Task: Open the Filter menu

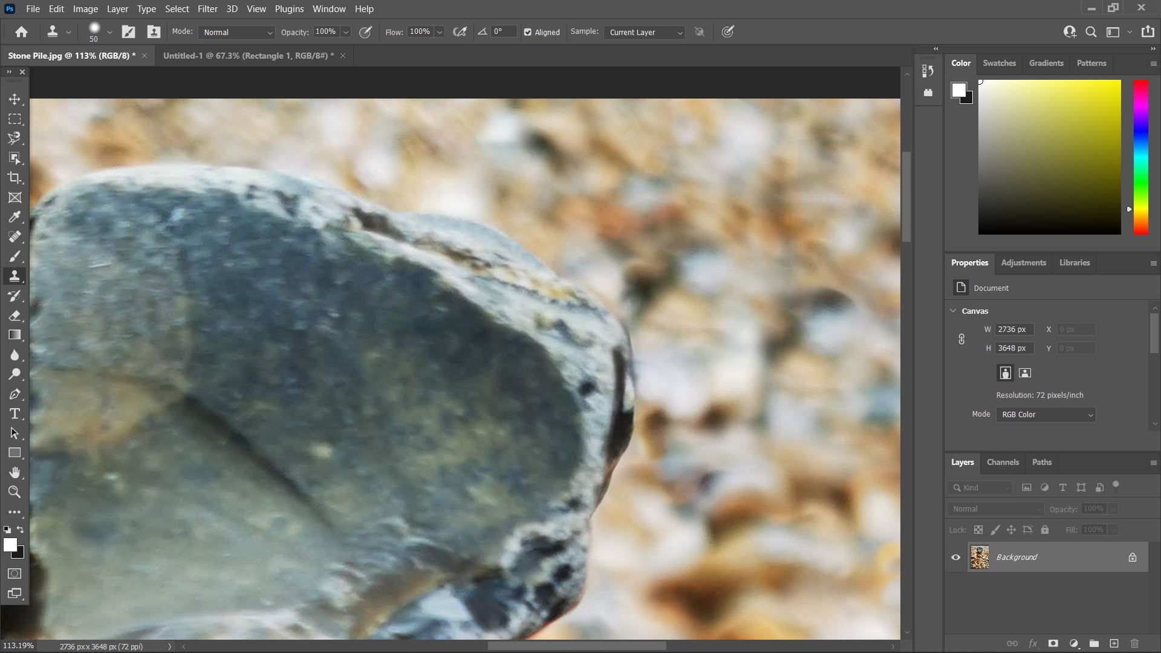Action: (x=207, y=9)
